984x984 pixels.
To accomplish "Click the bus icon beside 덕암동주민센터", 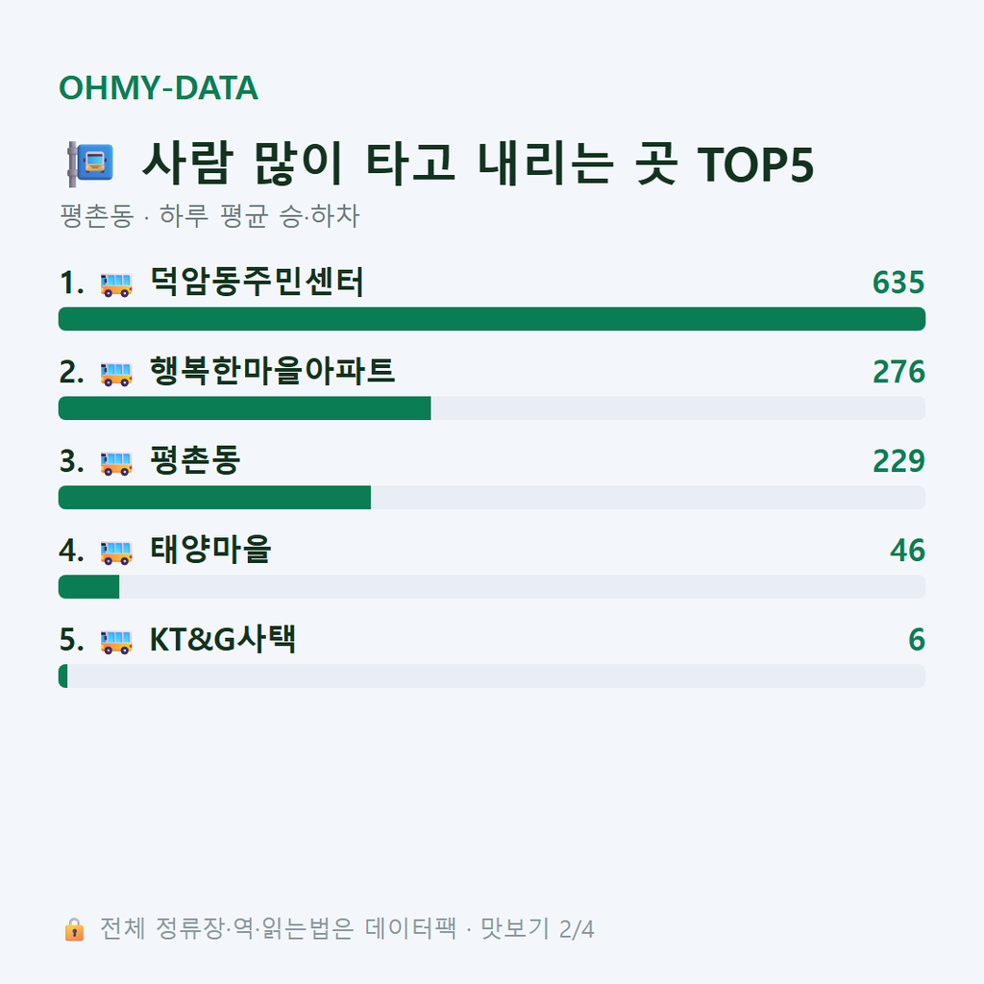I will (x=116, y=284).
